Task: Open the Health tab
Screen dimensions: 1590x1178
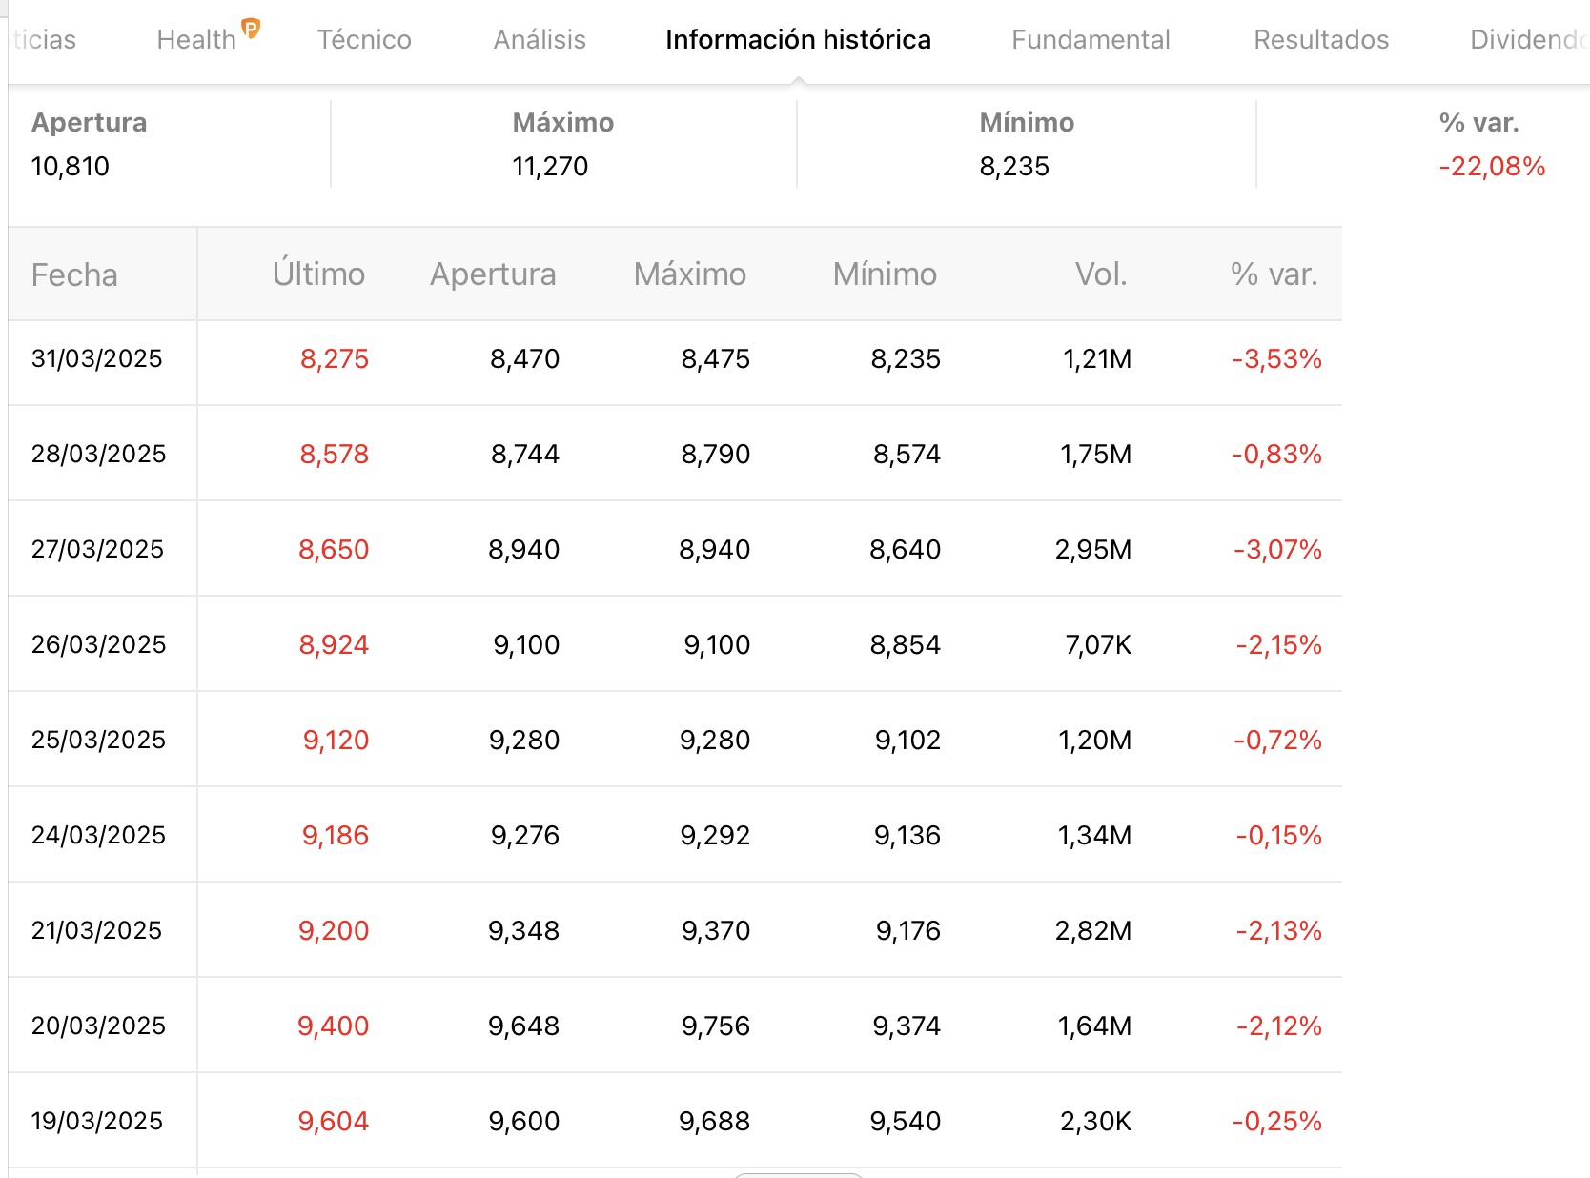Action: click(x=196, y=40)
